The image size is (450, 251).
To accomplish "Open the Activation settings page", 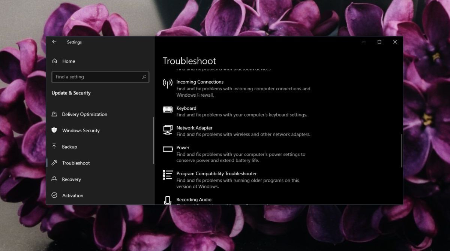I will [x=73, y=195].
